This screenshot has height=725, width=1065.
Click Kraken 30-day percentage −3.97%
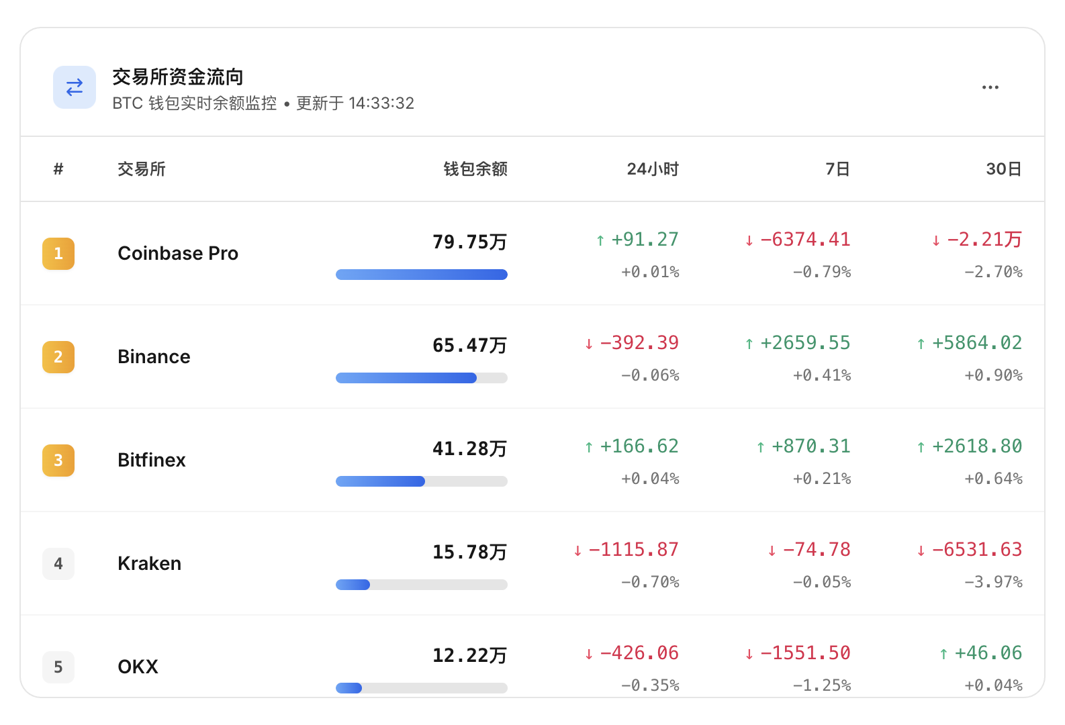coord(994,582)
